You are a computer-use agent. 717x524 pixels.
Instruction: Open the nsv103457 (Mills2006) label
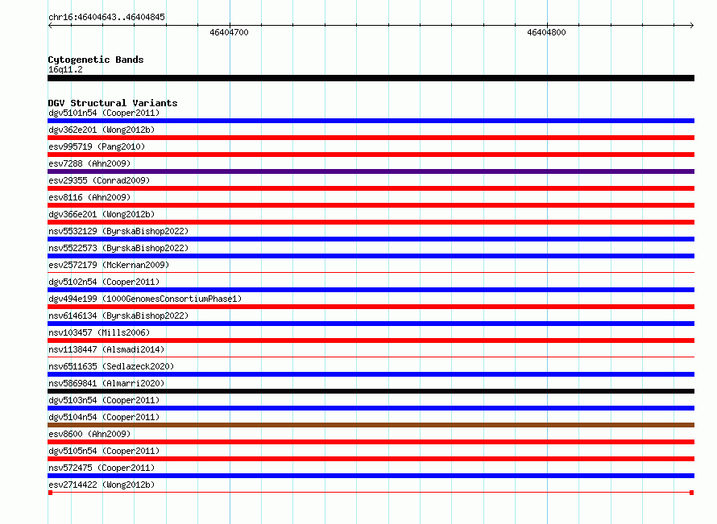click(x=99, y=332)
